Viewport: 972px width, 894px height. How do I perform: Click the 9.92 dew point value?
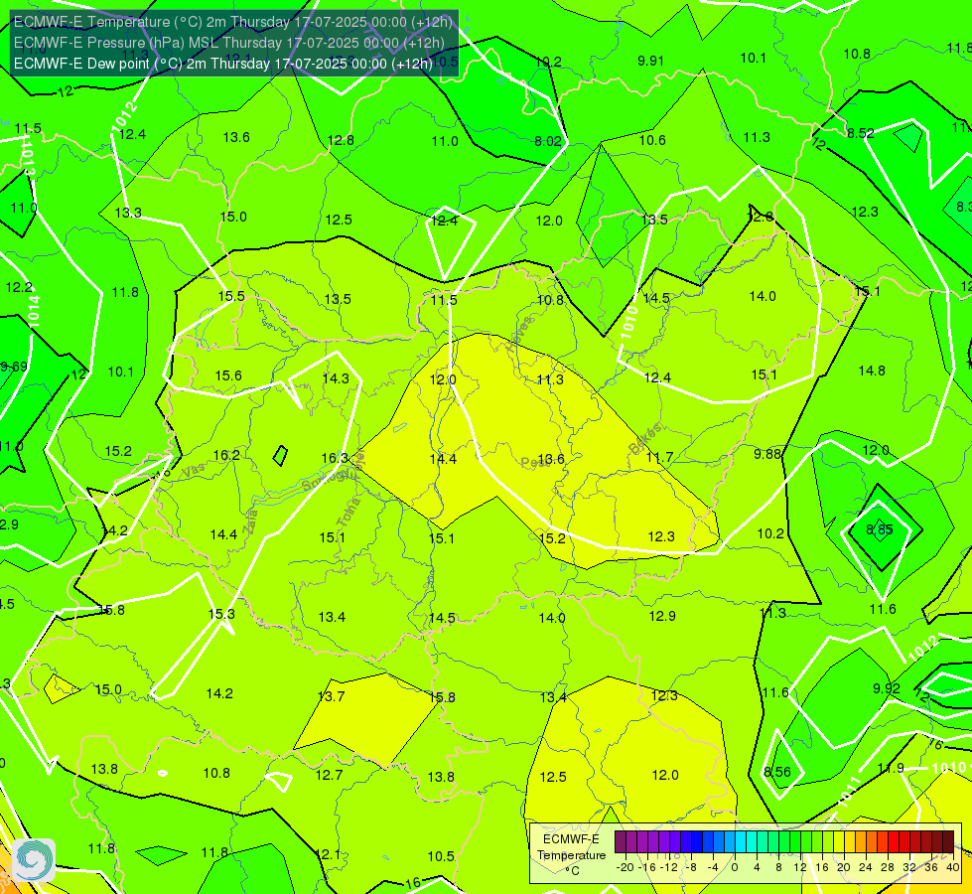(887, 688)
